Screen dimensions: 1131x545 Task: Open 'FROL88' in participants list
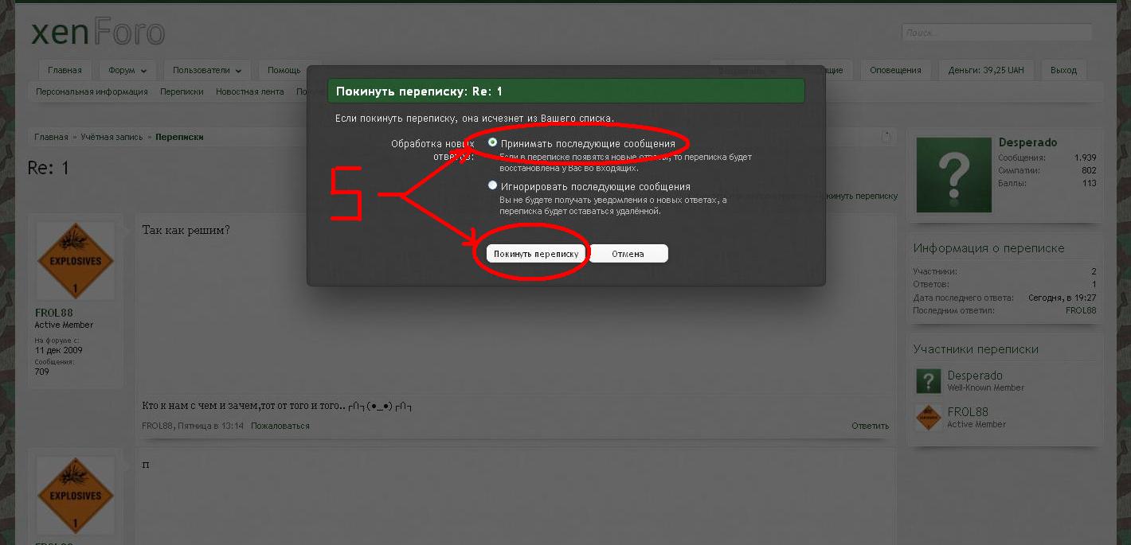(968, 412)
